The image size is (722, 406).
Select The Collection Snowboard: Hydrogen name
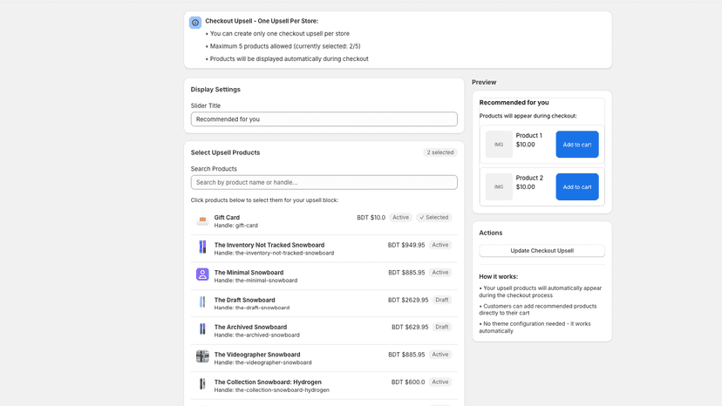tap(268, 382)
